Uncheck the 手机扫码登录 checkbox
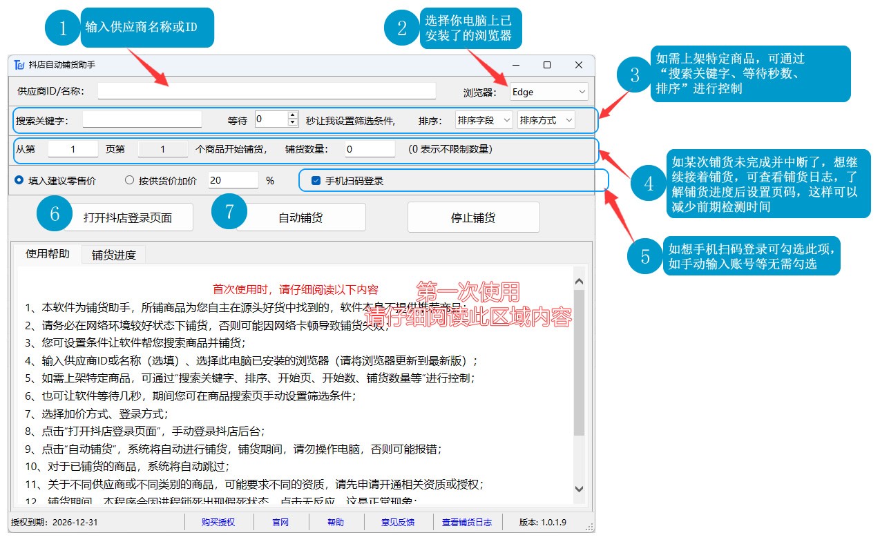Screen dimensions: 880x544 tap(315, 179)
